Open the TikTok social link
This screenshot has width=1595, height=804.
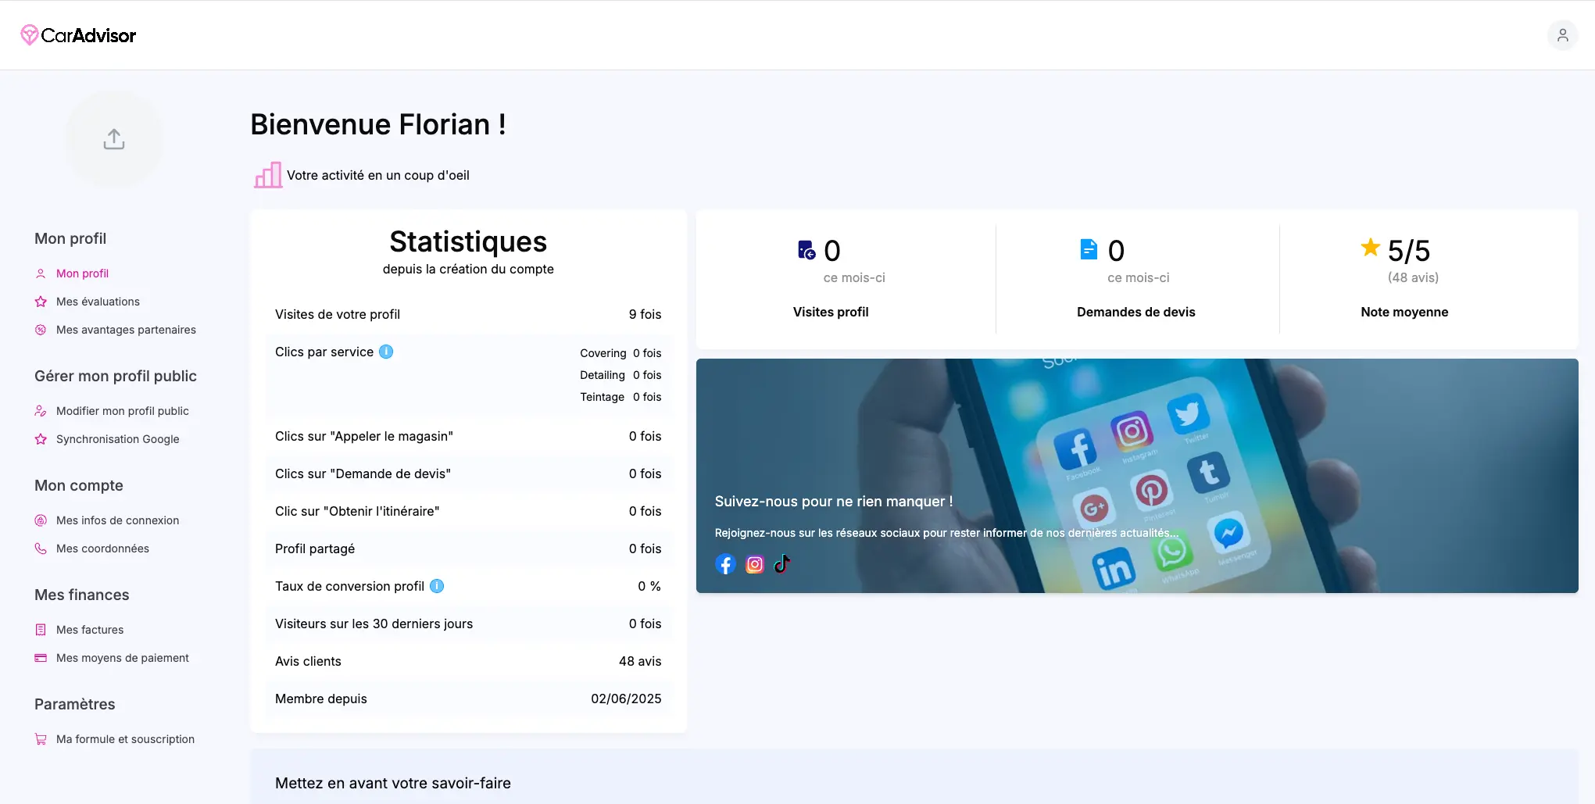tap(782, 564)
